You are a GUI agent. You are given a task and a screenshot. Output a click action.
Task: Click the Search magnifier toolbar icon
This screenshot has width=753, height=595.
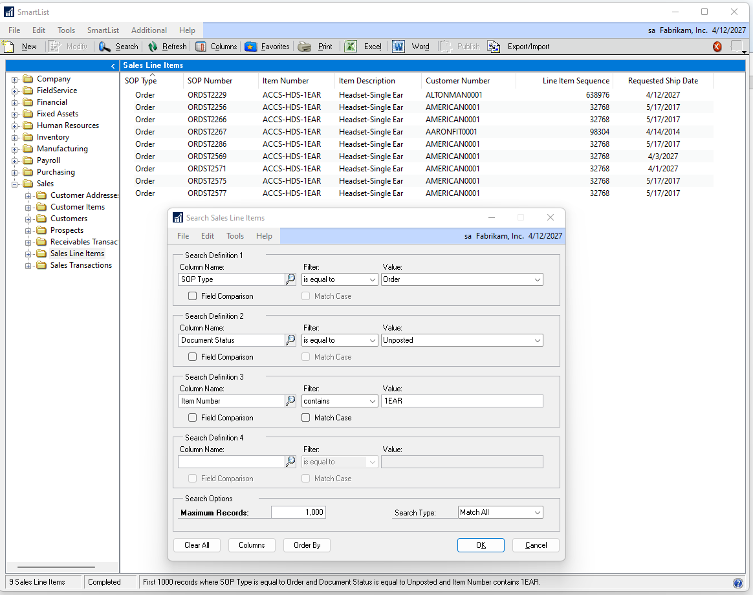[x=105, y=47]
